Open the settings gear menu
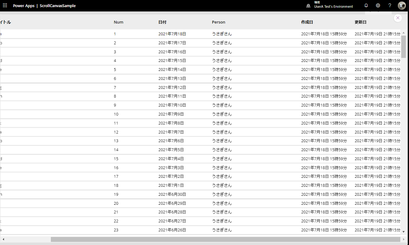The height and width of the screenshot is (245, 409). tap(378, 6)
